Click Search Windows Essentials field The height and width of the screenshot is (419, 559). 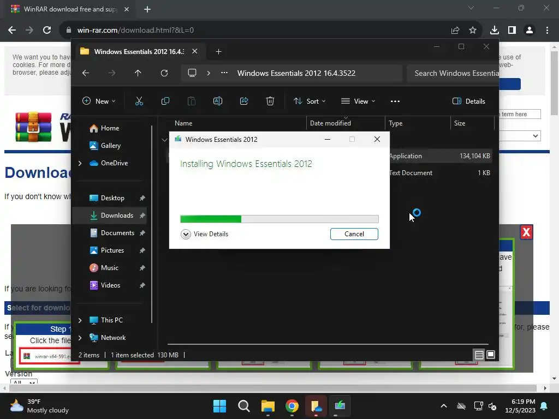[453, 73]
